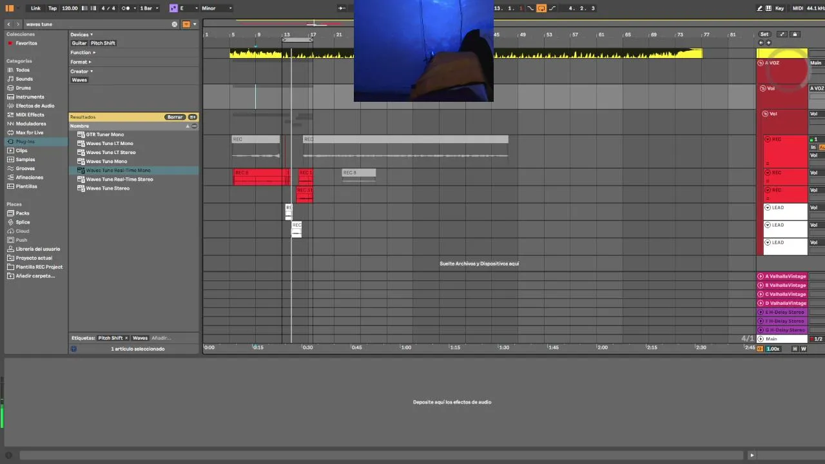Viewport: 825px width, 464px height.
Task: Toggle the computer MIDI keyboard icon
Action: pyautogui.click(x=769, y=8)
